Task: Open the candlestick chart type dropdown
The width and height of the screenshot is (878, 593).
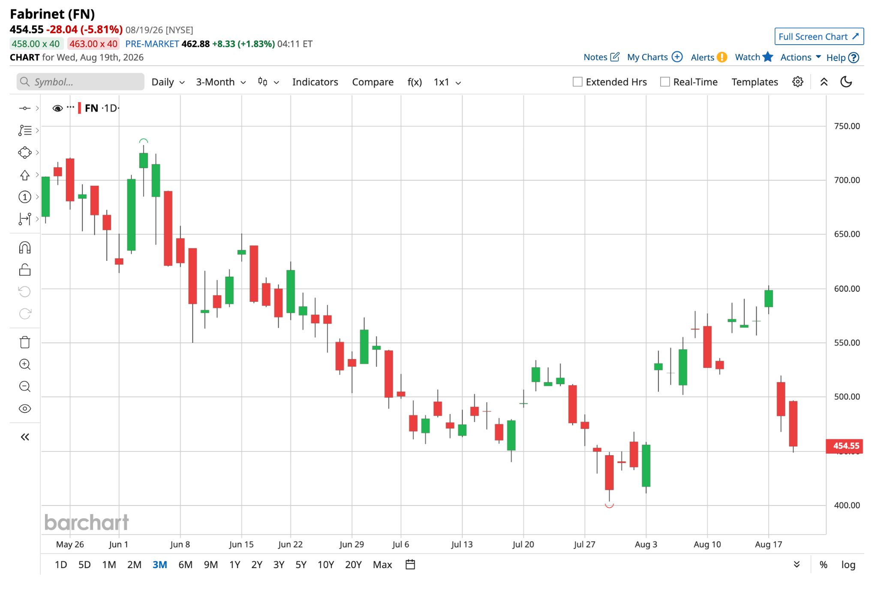Action: click(x=269, y=82)
